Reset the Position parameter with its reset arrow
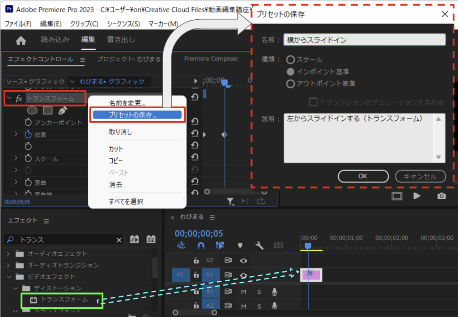The width and height of the screenshot is (458, 317). click(195, 134)
